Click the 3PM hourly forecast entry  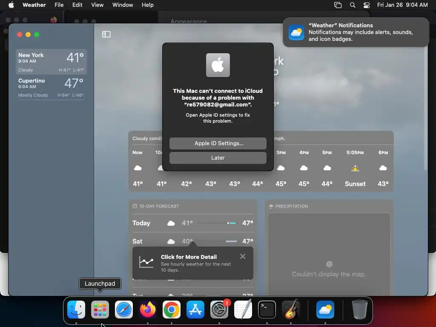(281, 168)
